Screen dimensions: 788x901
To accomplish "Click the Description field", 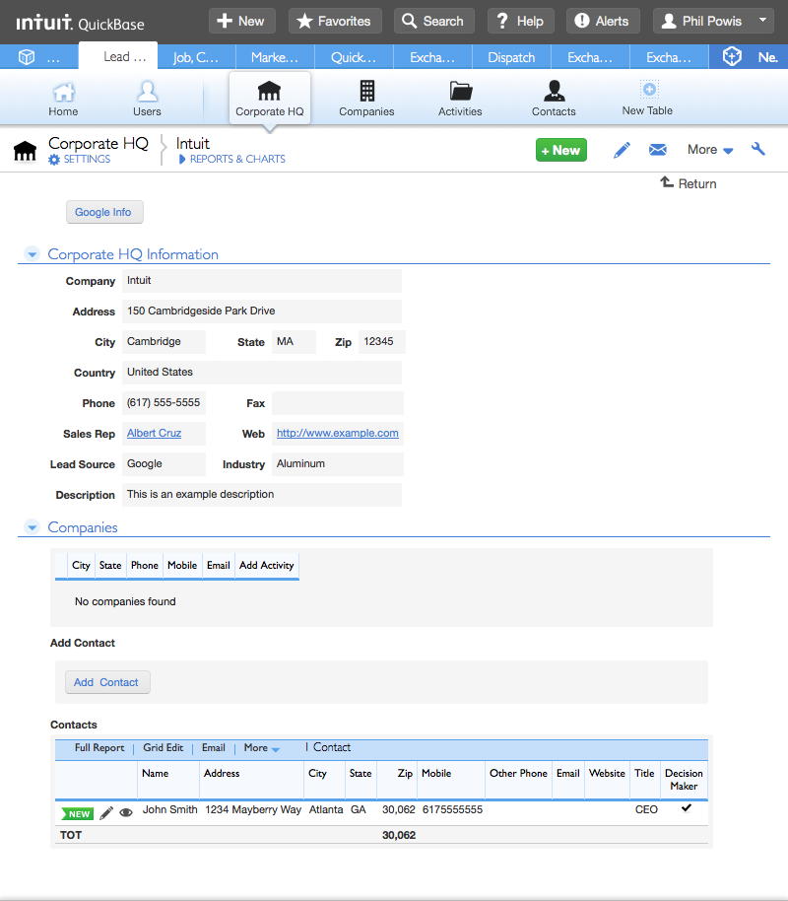I will [261, 495].
